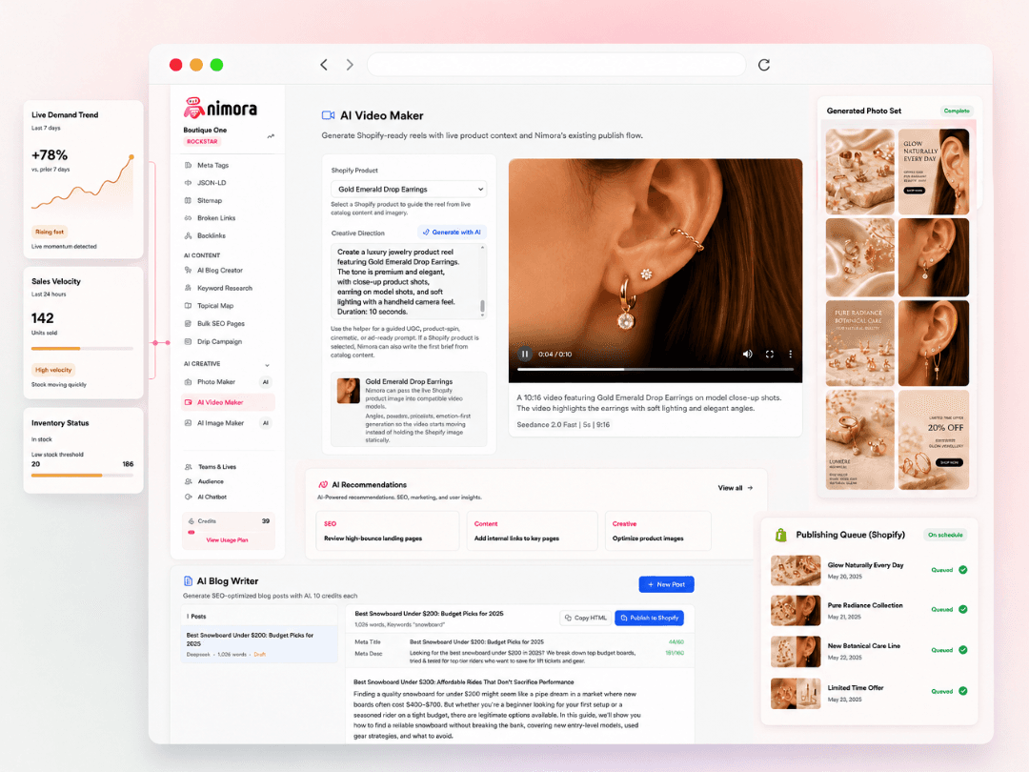Image resolution: width=1029 pixels, height=772 pixels.
Task: Click the AI Video Maker camera icon
Action: (x=328, y=115)
